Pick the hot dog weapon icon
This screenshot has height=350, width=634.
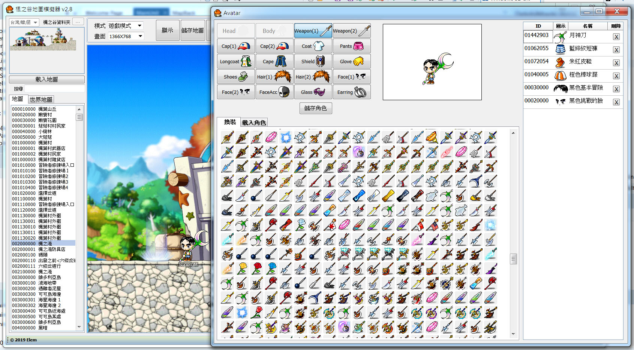pos(432,137)
